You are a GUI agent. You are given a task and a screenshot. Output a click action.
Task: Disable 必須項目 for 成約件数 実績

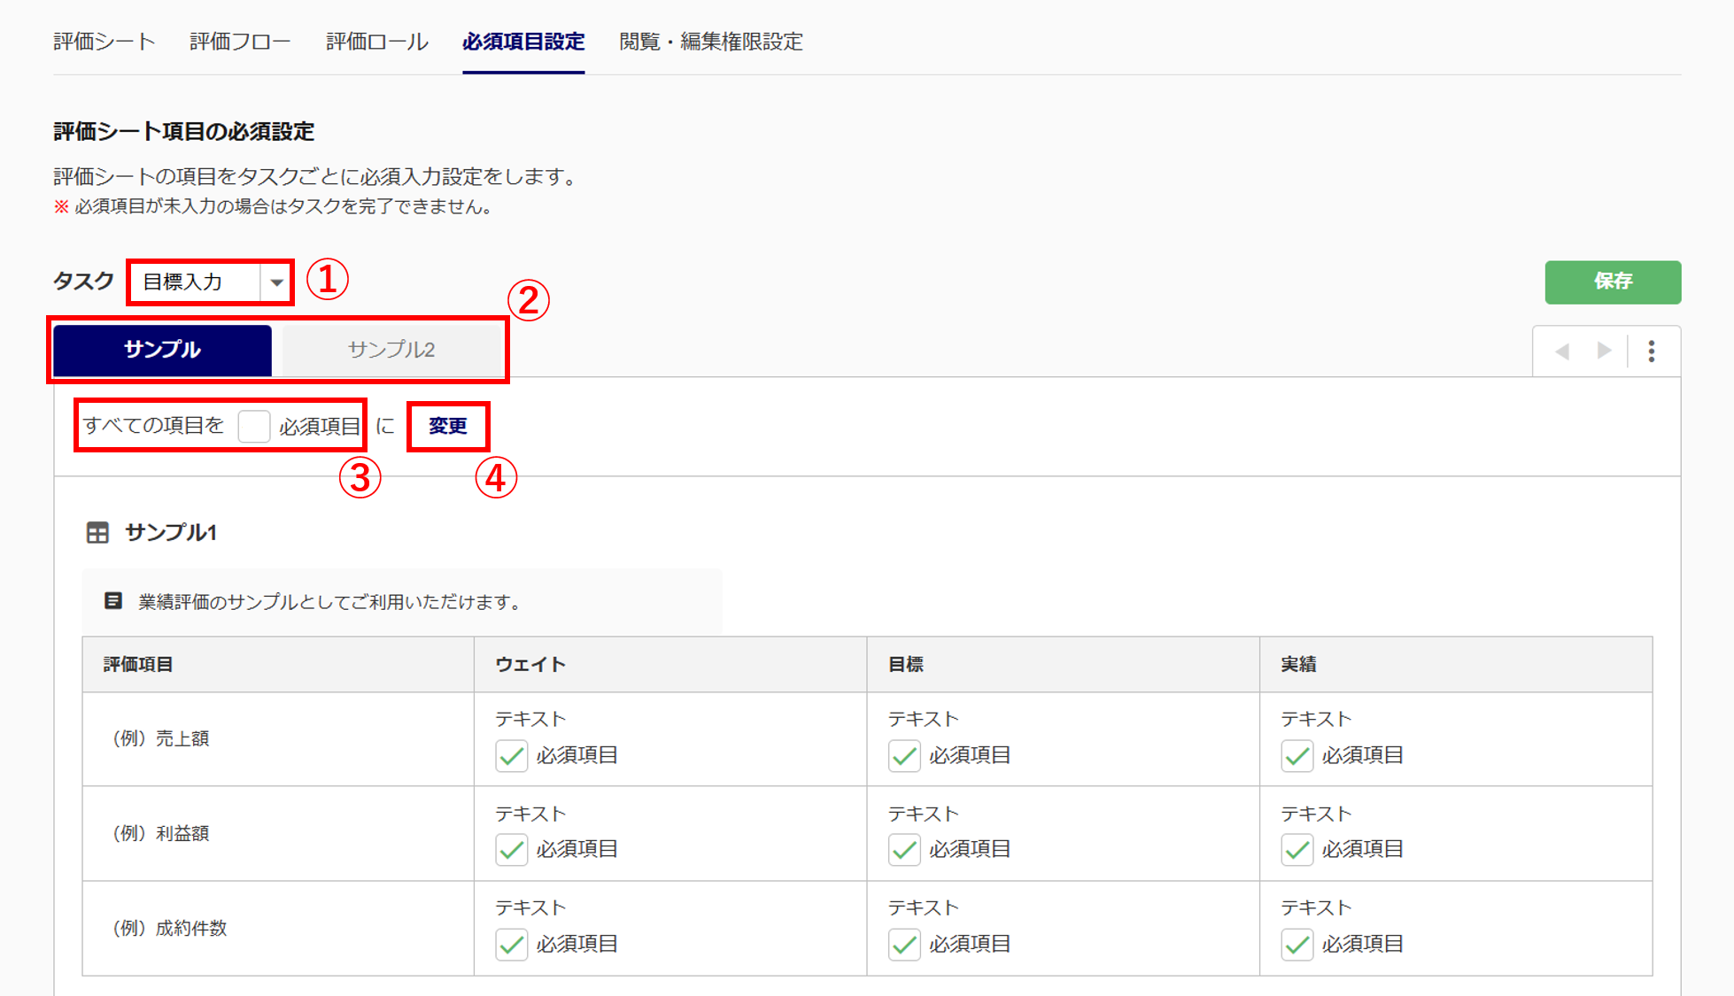(x=1297, y=945)
